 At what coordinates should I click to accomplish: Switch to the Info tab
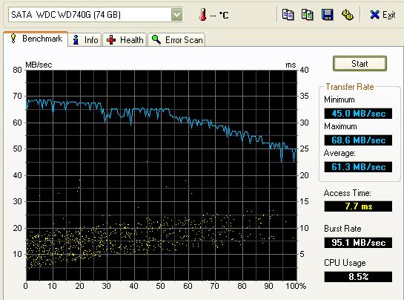[85, 40]
